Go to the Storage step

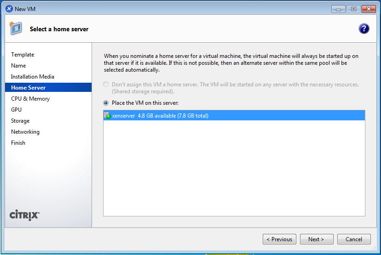tap(20, 121)
